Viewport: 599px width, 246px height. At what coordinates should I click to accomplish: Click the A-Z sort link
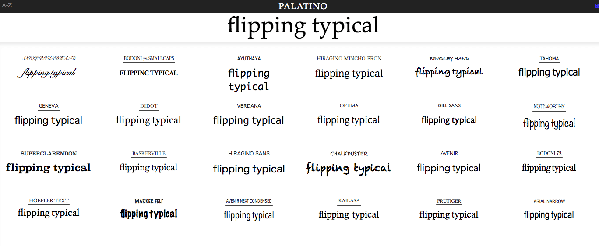(x=7, y=6)
